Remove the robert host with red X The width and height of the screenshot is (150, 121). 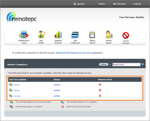(100, 84)
